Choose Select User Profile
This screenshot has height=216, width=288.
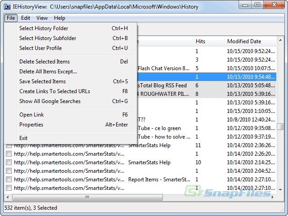click(77, 48)
